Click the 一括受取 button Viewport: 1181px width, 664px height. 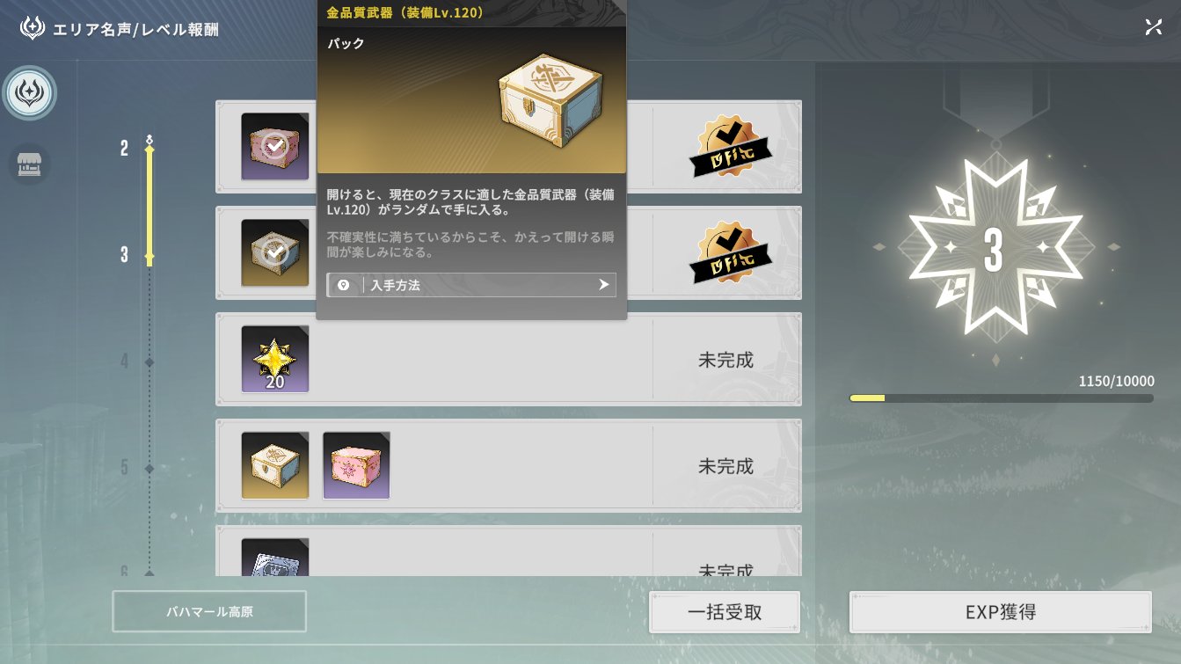click(725, 612)
